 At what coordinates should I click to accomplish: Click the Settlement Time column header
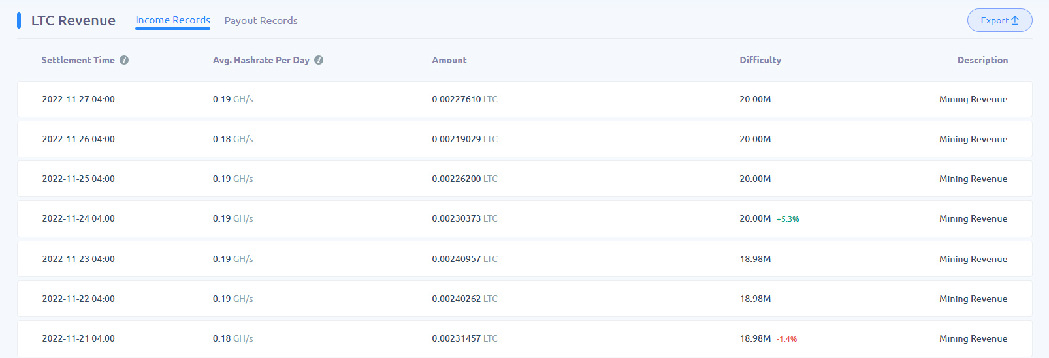(x=78, y=60)
